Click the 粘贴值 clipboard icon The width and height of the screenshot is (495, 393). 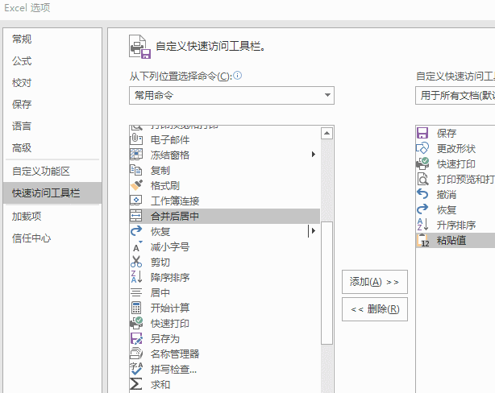[x=423, y=240]
